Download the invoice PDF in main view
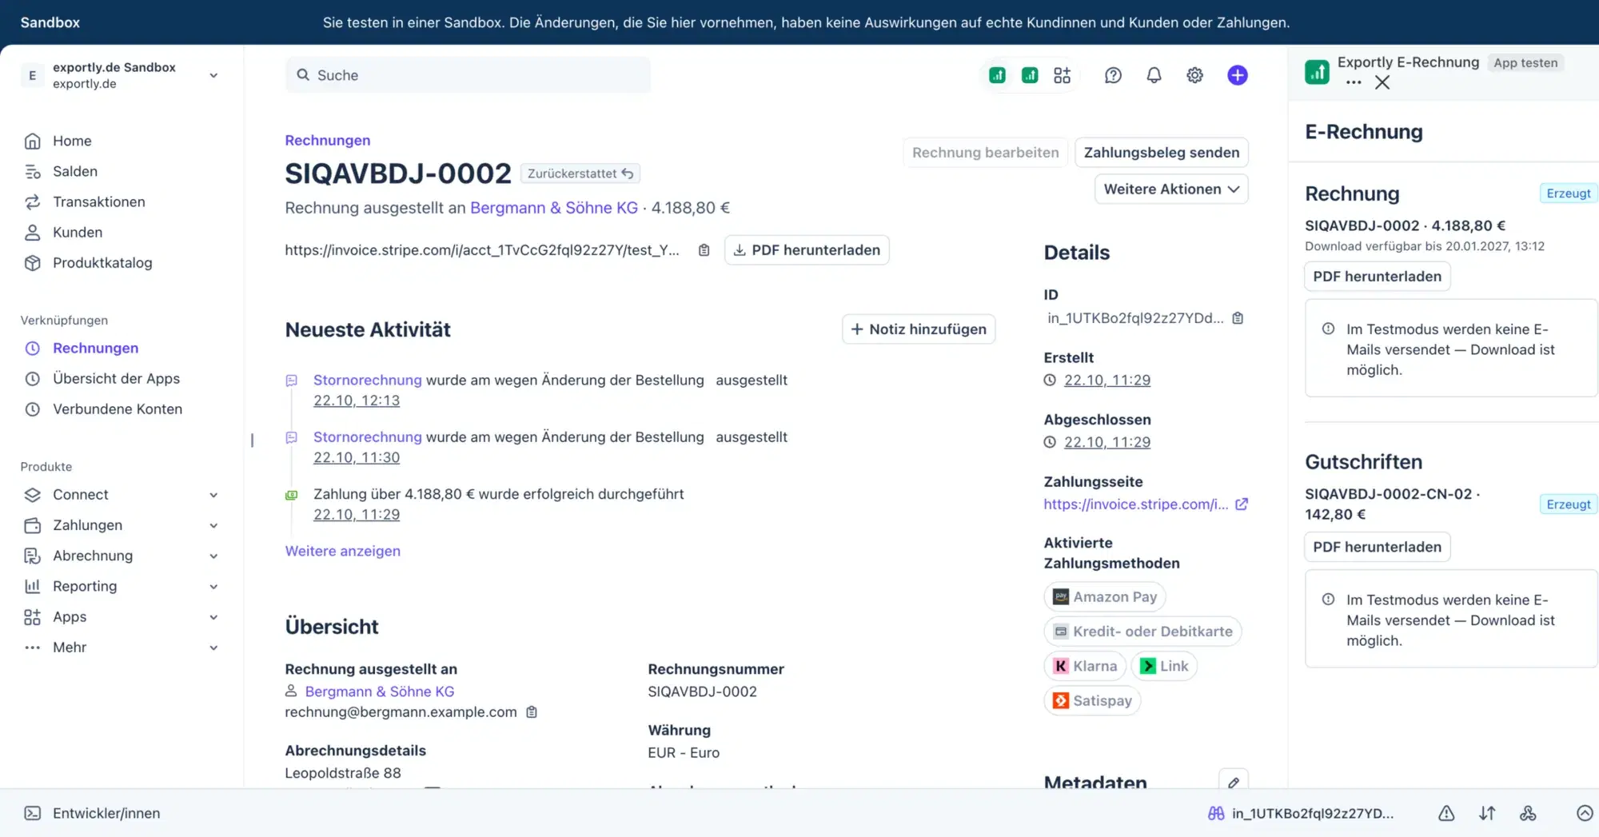 pyautogui.click(x=807, y=250)
